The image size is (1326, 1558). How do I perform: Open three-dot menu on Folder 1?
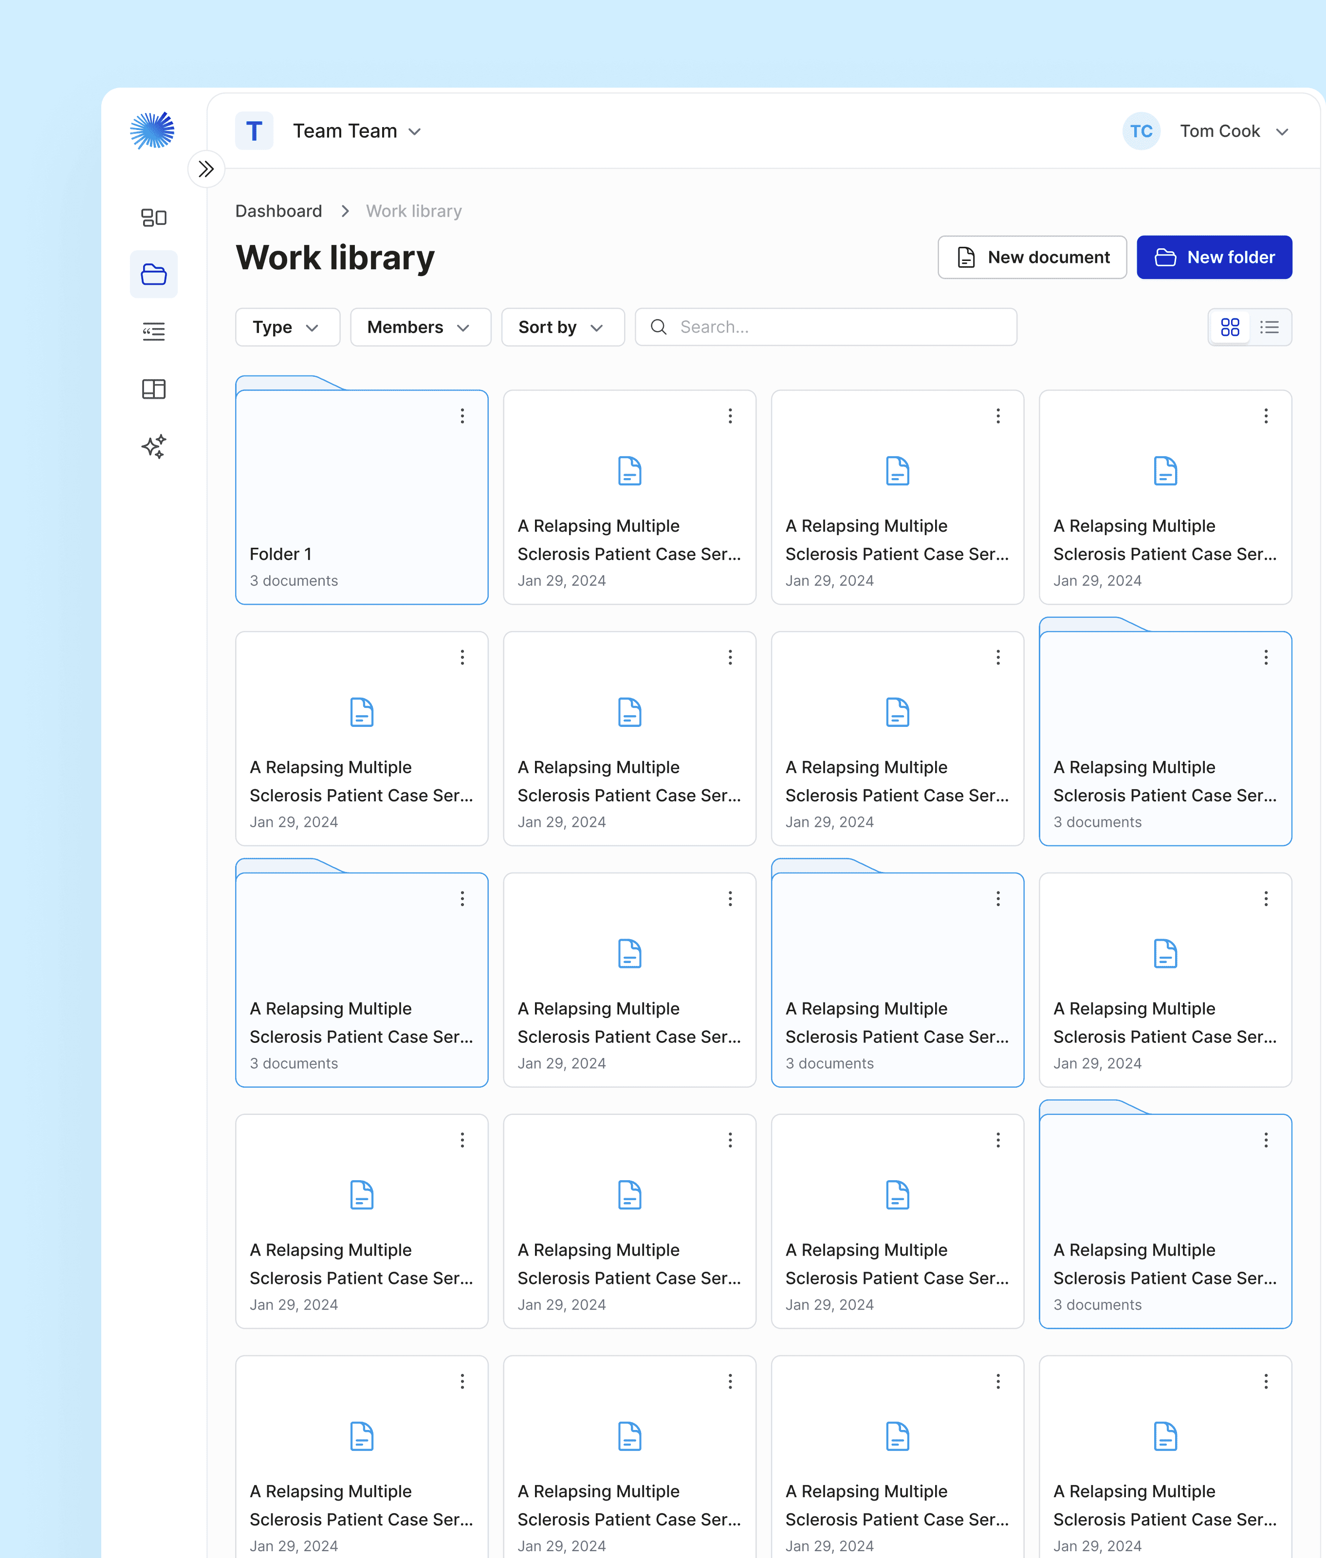(x=462, y=416)
